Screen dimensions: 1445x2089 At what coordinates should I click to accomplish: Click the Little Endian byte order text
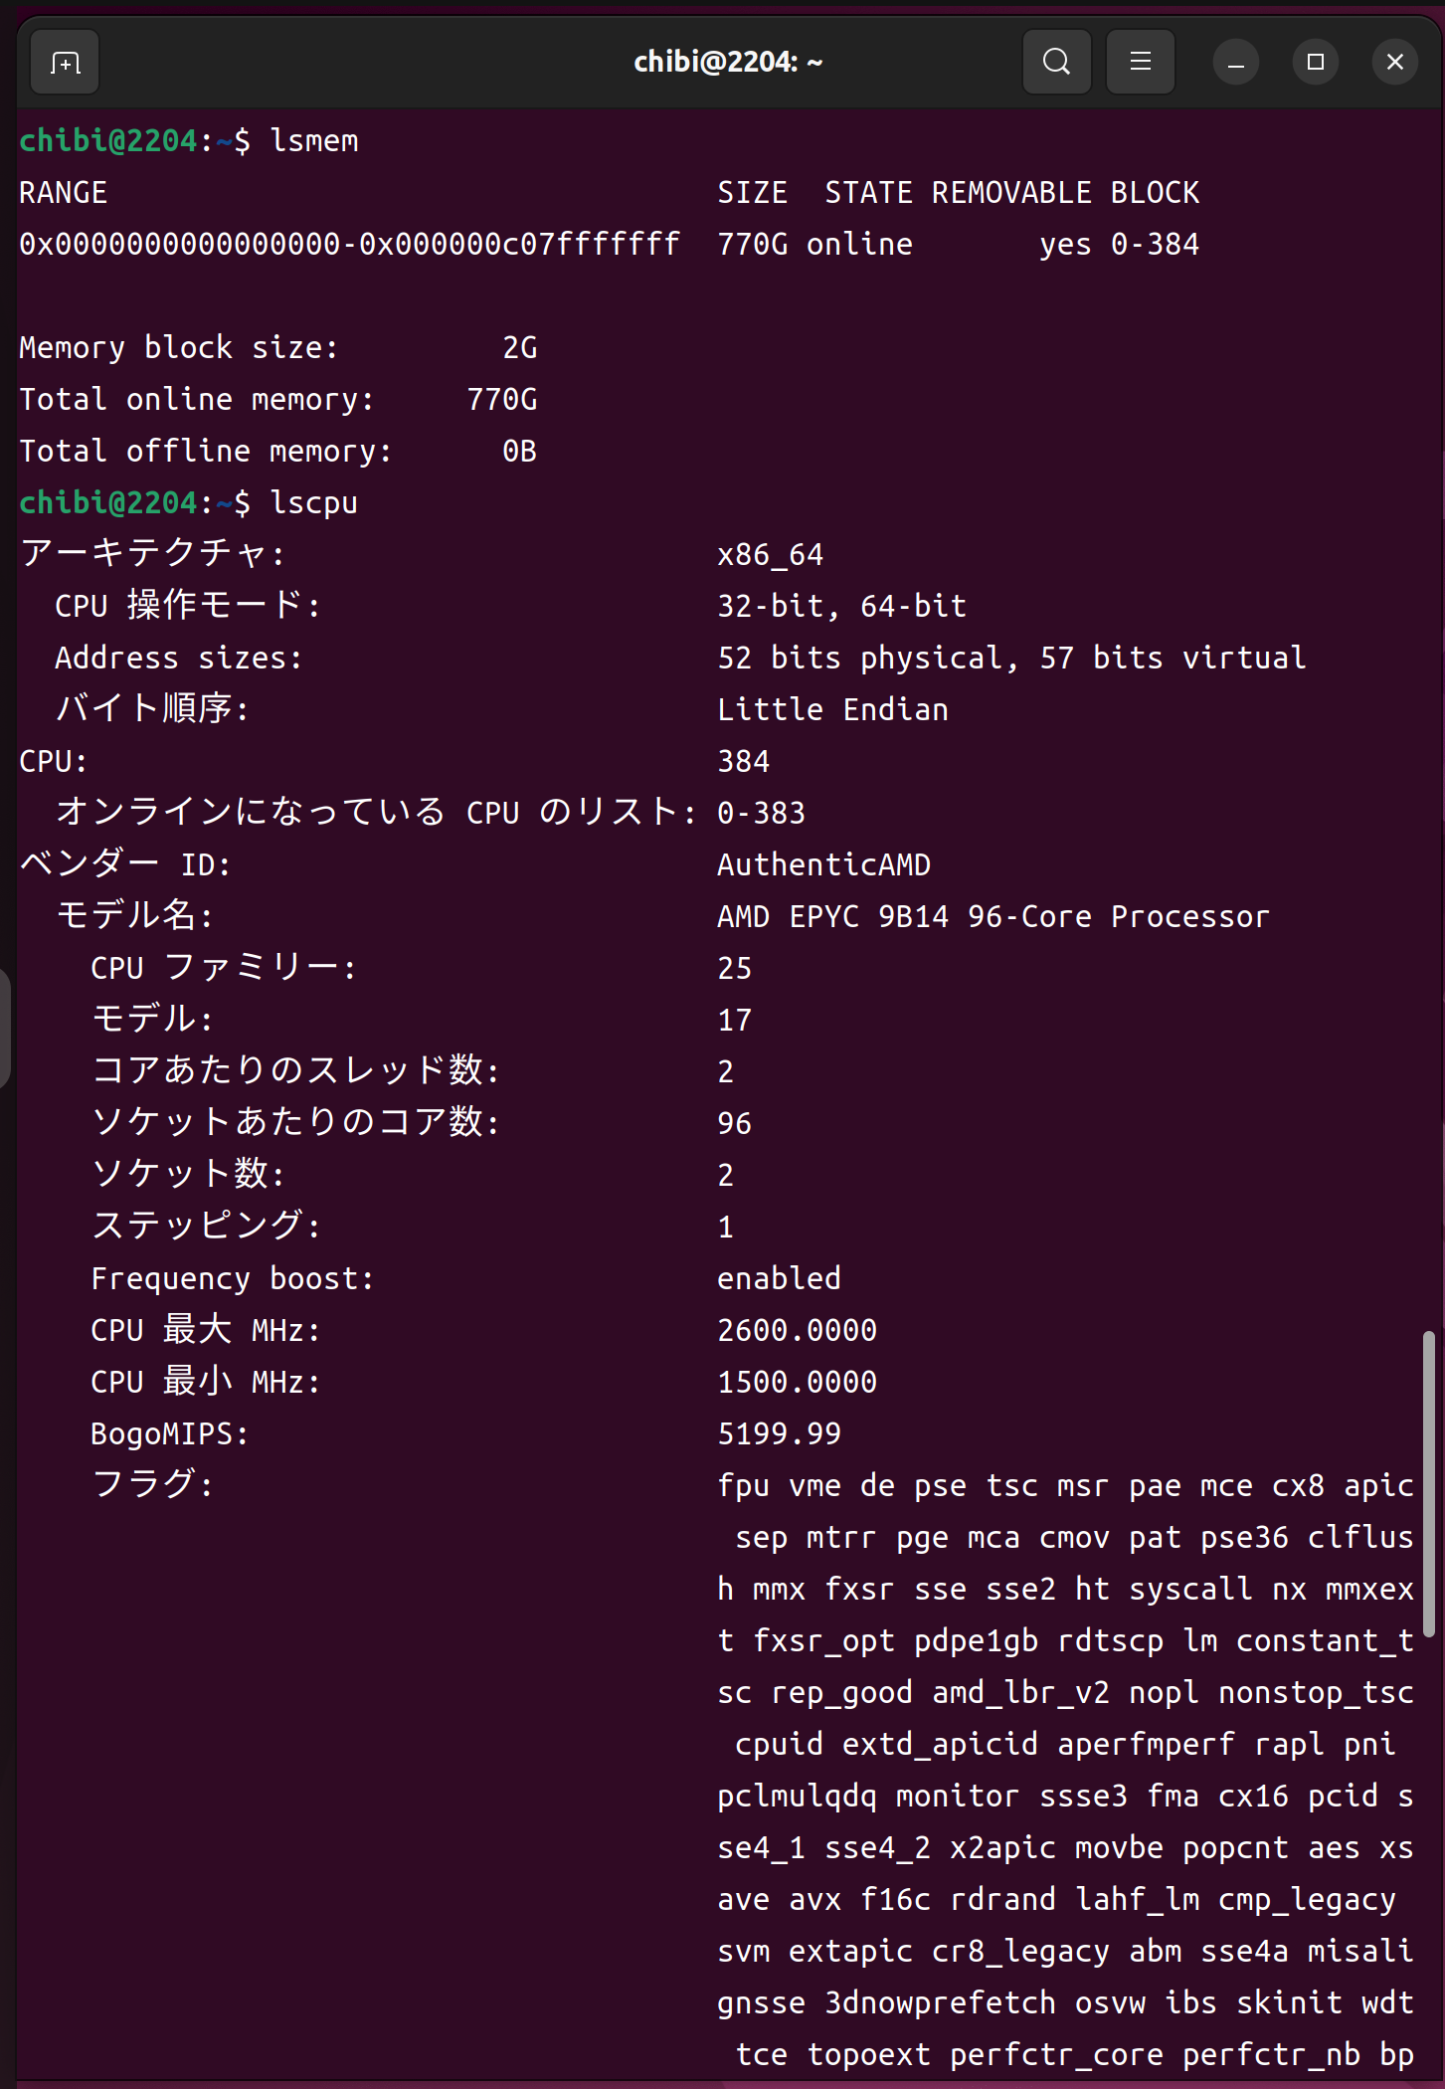click(x=833, y=709)
